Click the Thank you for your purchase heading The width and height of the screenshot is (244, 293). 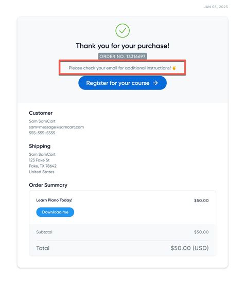point(123,46)
